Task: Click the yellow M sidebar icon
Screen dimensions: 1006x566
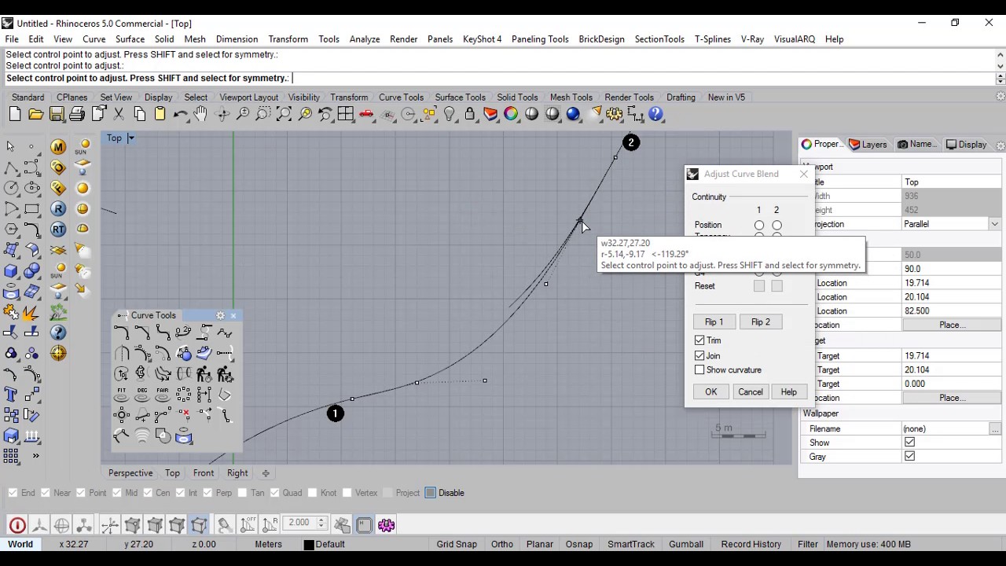Action: pos(58,147)
